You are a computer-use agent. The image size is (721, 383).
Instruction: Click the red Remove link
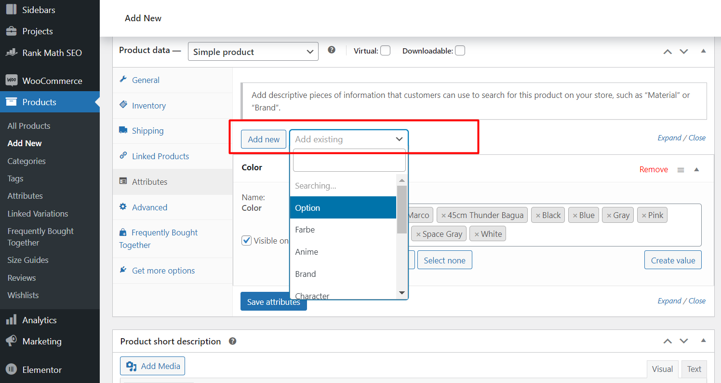point(654,169)
